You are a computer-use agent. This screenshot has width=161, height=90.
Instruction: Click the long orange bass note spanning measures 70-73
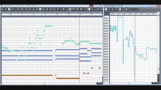tap(27, 75)
